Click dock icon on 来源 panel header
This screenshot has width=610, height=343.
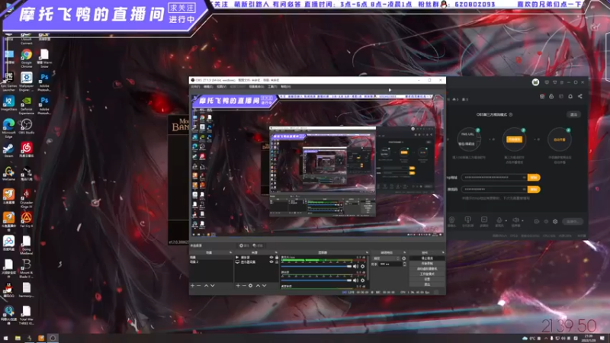coord(276,252)
